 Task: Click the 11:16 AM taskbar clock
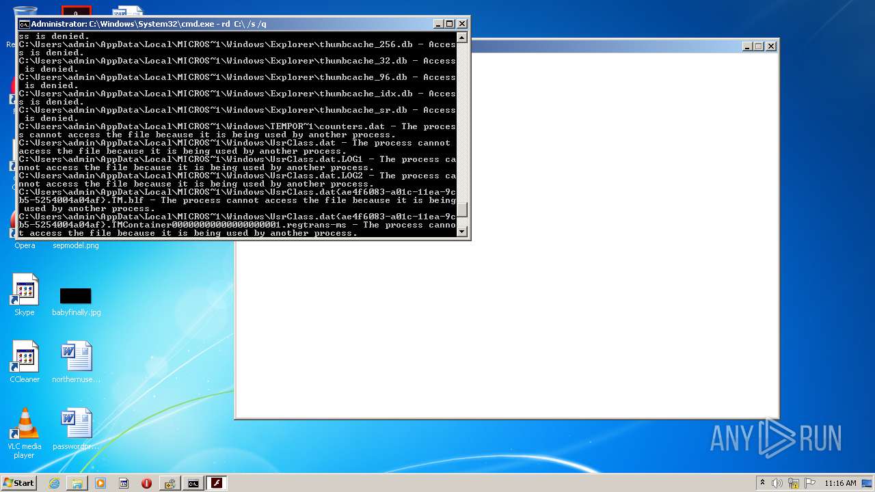pyautogui.click(x=840, y=483)
